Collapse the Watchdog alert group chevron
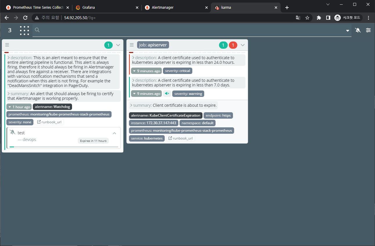The height and width of the screenshot is (246, 375). click(x=118, y=45)
